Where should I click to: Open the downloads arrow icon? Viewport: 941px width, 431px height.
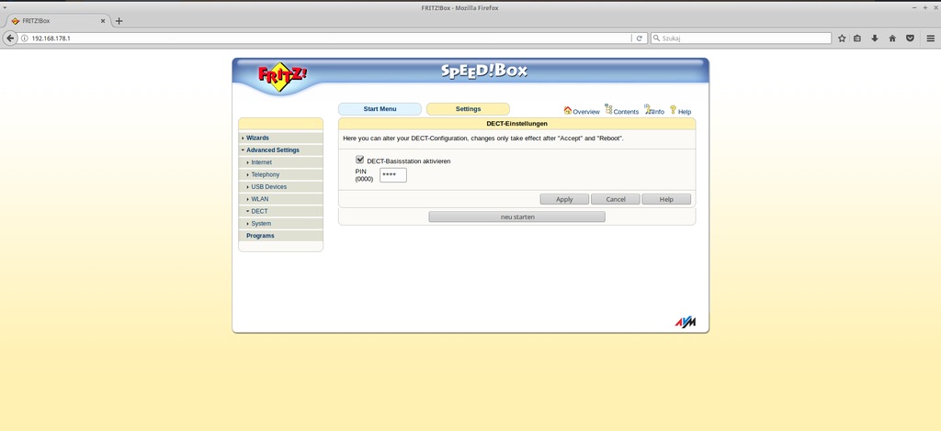point(875,39)
